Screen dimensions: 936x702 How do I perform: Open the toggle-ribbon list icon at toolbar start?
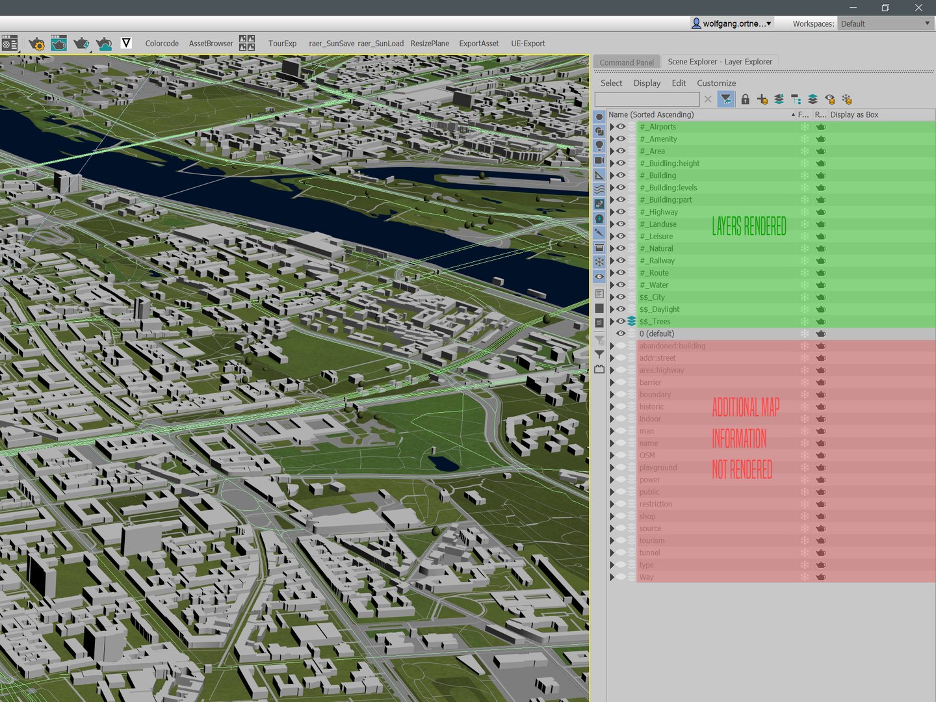[x=9, y=44]
